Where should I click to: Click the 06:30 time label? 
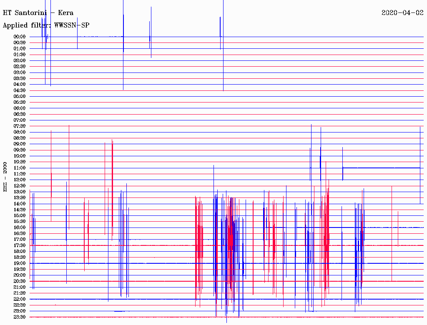20,114
